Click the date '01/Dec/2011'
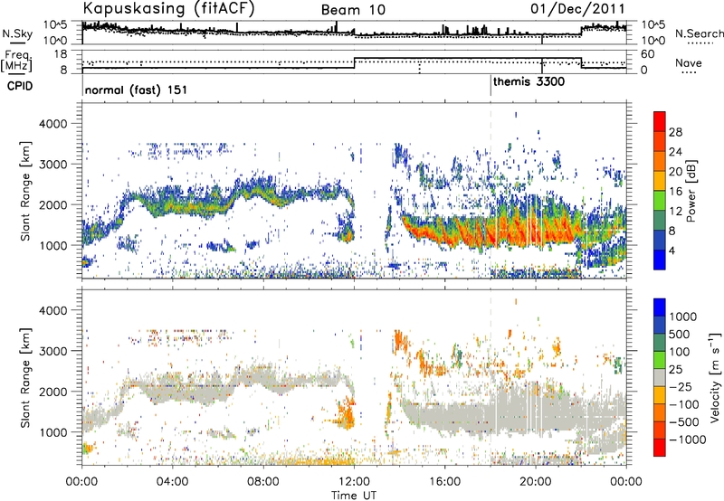 [x=577, y=9]
